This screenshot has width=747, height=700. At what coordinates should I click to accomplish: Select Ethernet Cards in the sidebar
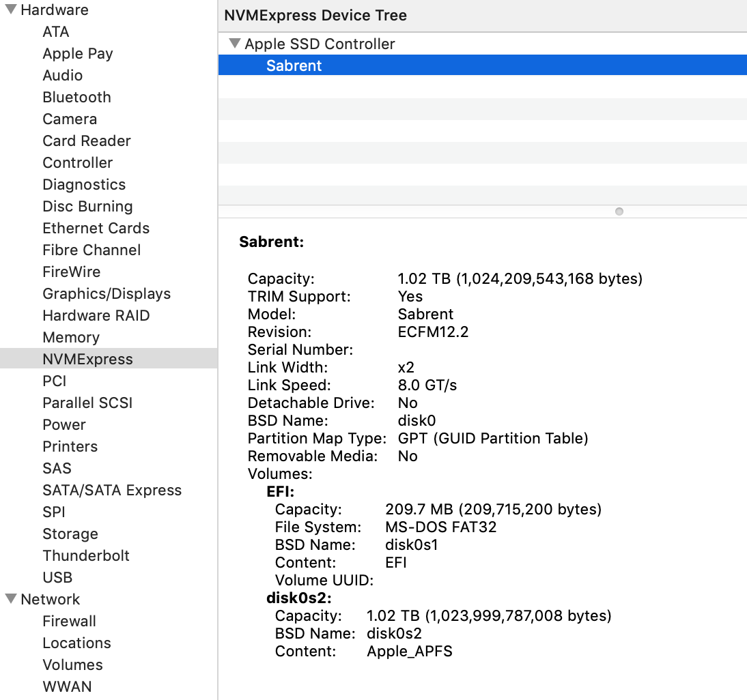tap(96, 228)
